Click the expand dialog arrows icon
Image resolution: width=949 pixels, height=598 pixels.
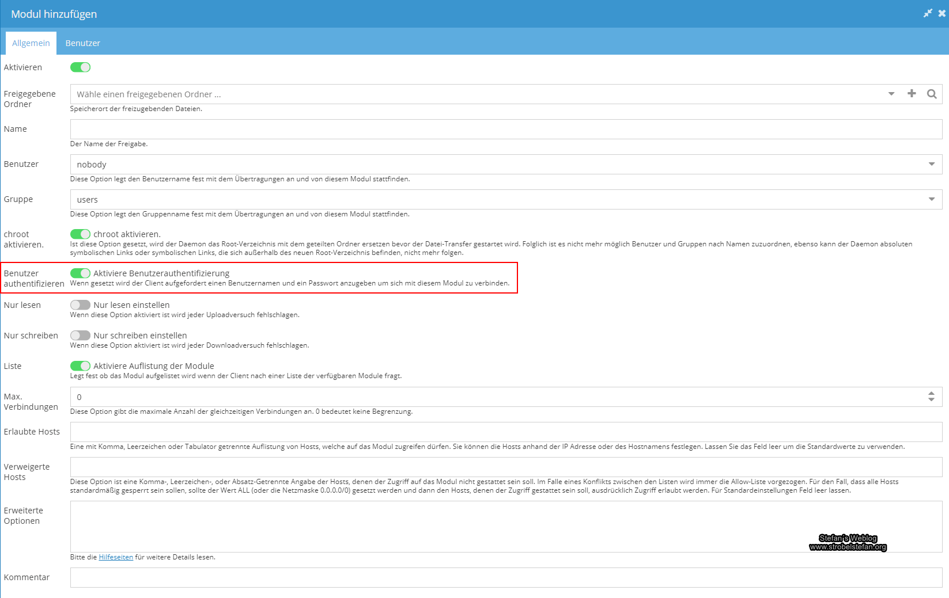tap(928, 12)
